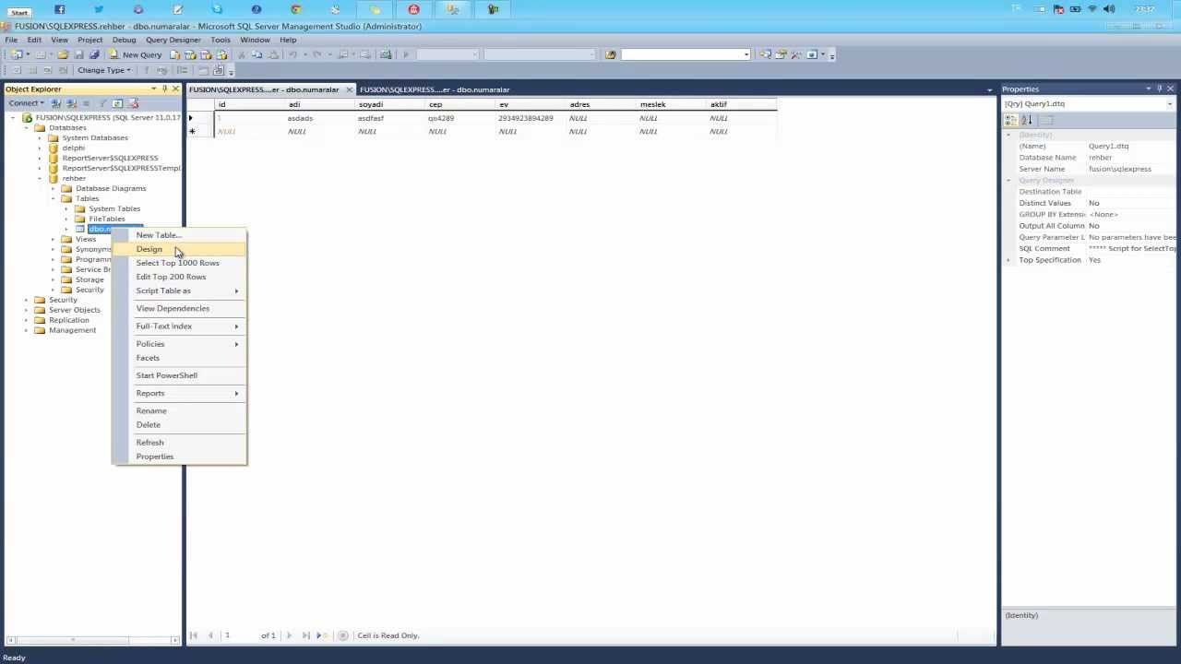Choose Rename in context menu
The width and height of the screenshot is (1181, 664).
(180, 410)
